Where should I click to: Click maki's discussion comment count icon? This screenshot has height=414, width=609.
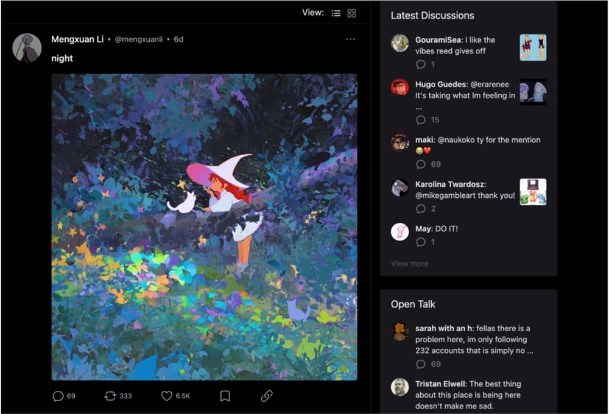point(421,164)
